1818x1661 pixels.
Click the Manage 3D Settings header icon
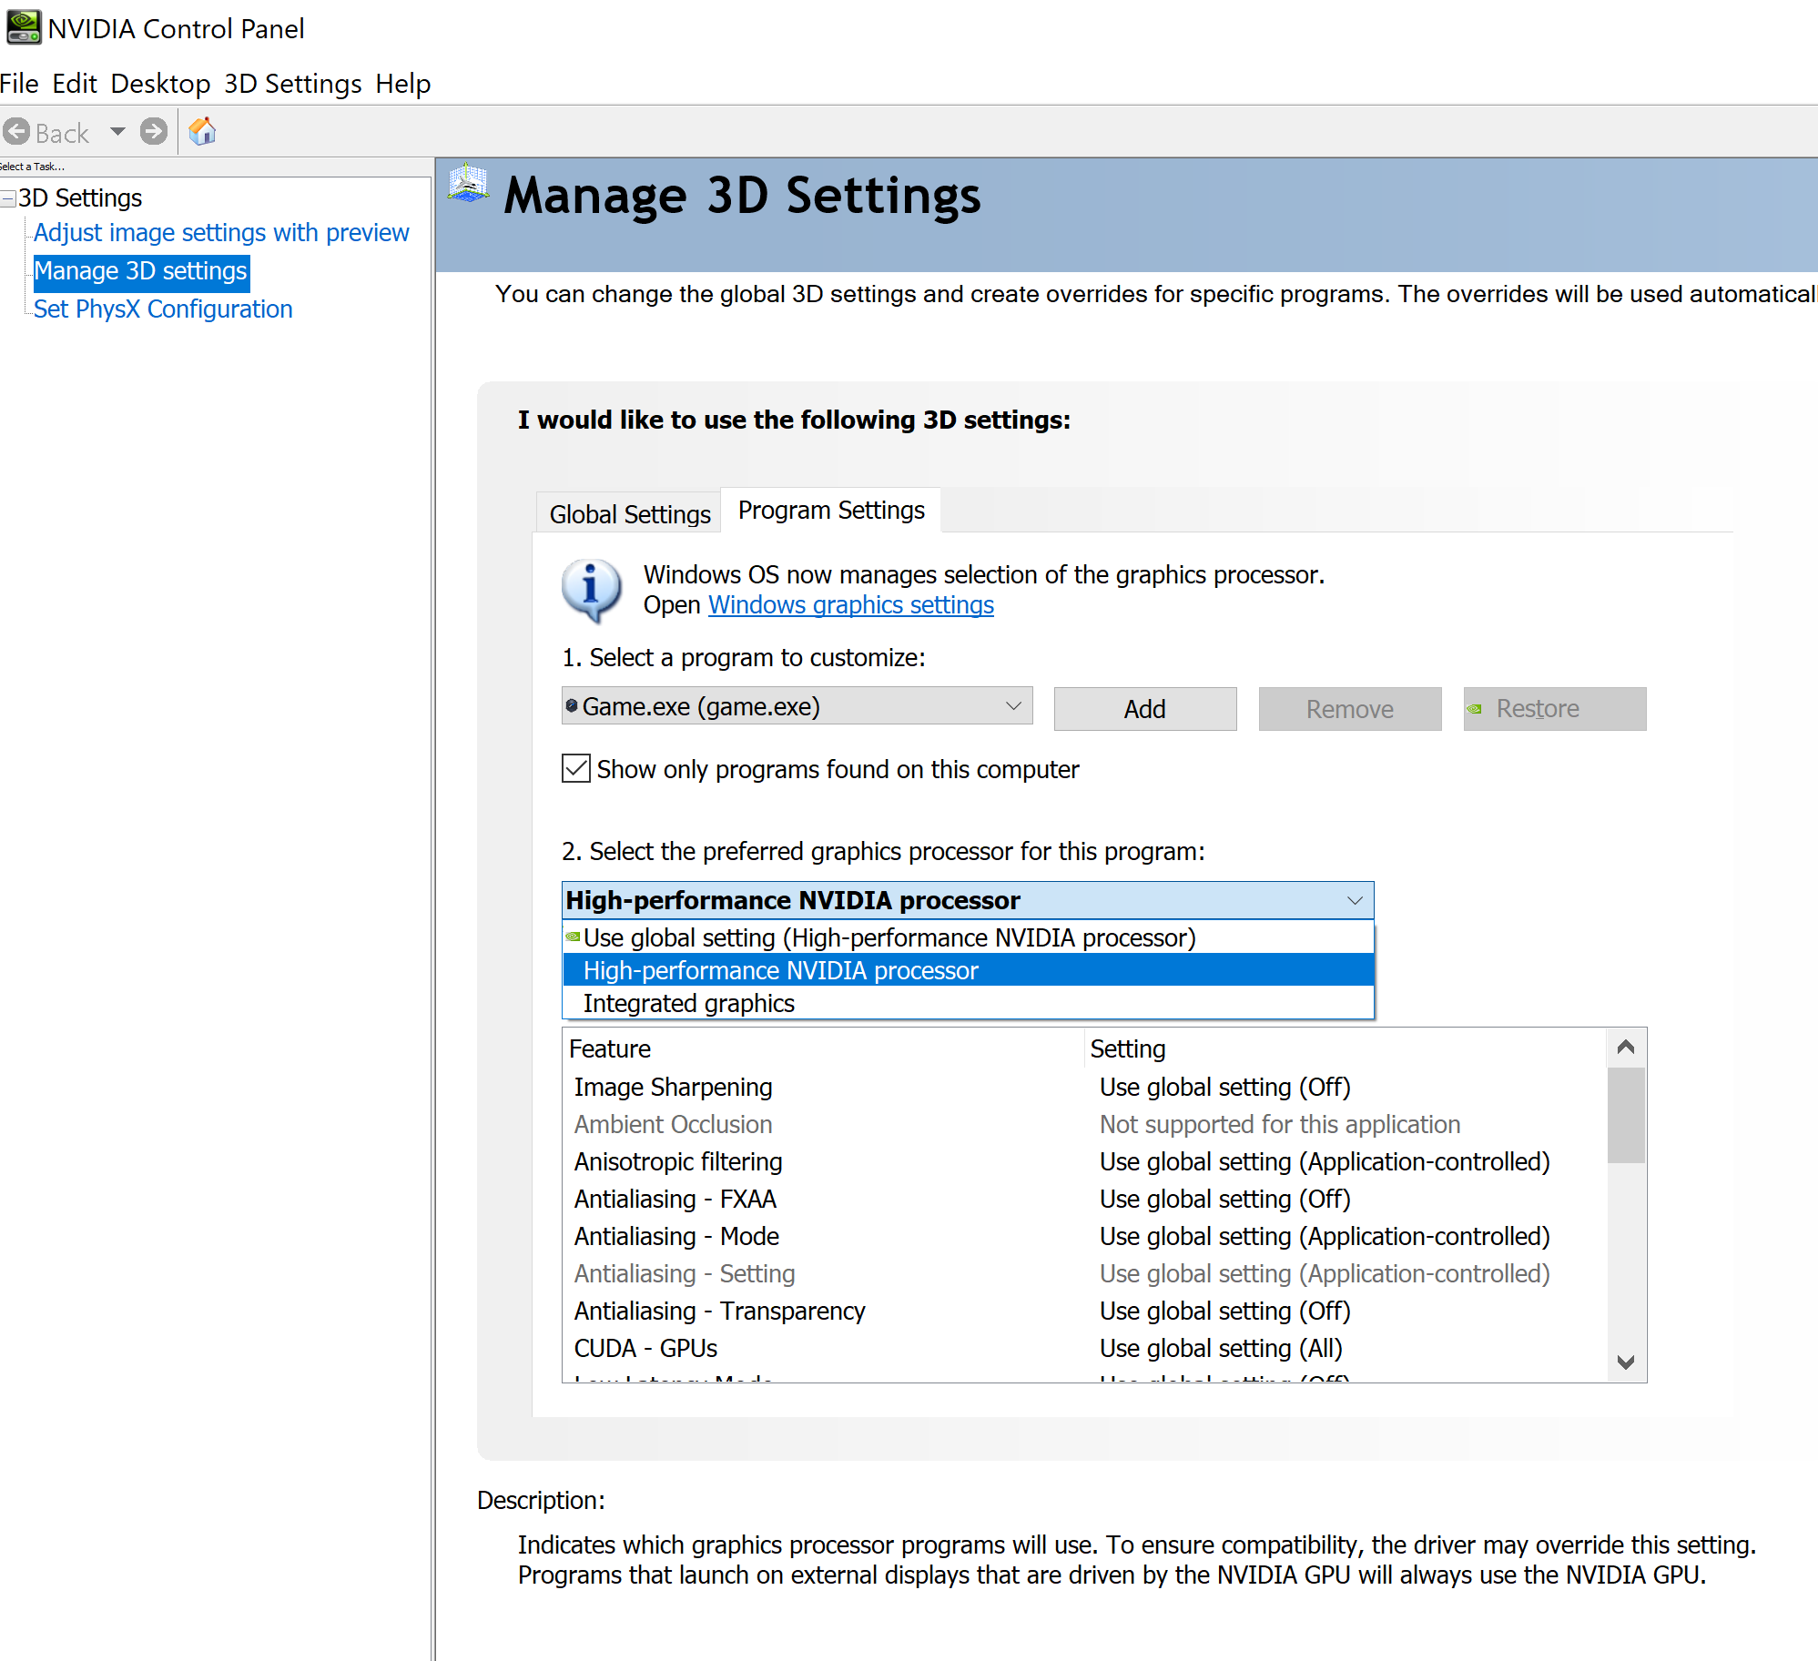click(x=469, y=183)
